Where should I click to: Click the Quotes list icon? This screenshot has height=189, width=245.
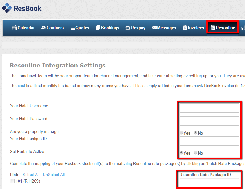pos(72,28)
